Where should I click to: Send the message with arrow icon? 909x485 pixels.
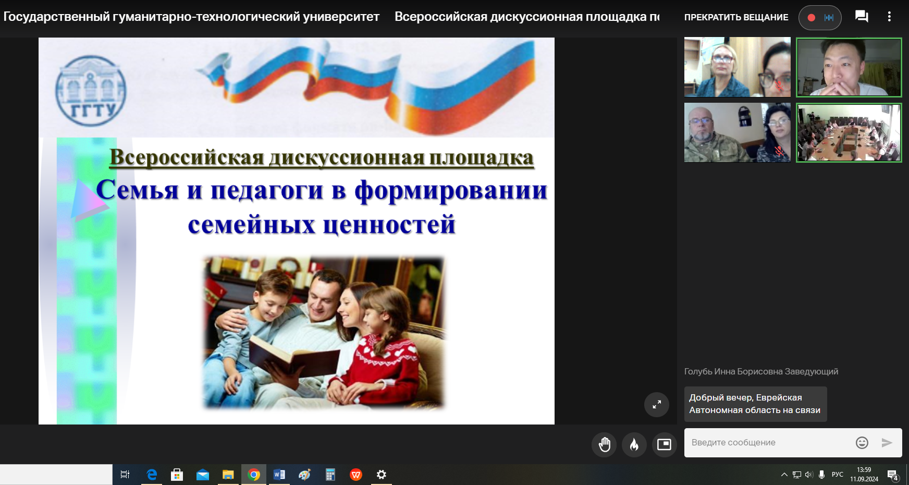click(x=887, y=443)
